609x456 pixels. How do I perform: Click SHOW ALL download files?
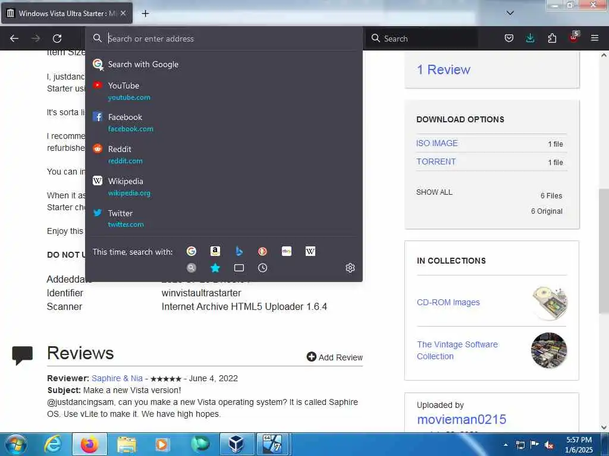click(x=434, y=192)
